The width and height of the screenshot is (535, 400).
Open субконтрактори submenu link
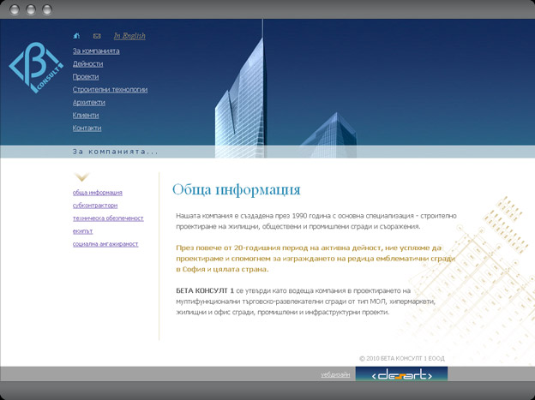pyautogui.click(x=95, y=206)
